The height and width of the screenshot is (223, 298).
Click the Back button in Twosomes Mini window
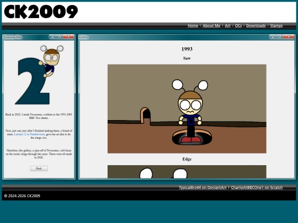point(39,168)
